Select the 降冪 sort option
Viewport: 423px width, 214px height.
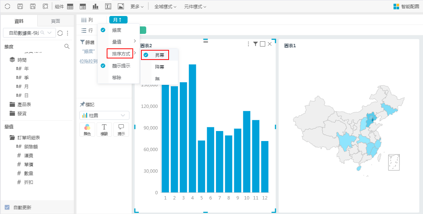click(x=160, y=67)
